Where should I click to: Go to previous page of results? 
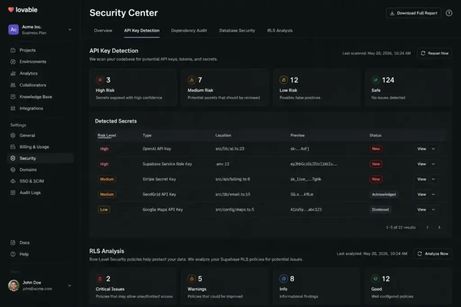coord(428,227)
